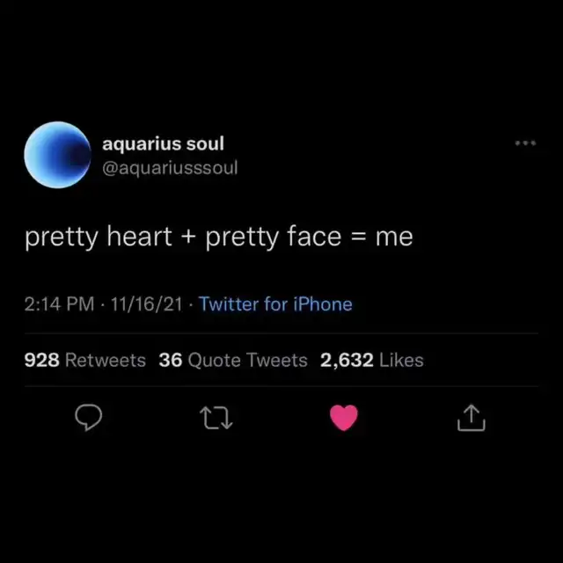This screenshot has height=563, width=563.
Task: View the 928 Retweets list
Action: coord(84,360)
